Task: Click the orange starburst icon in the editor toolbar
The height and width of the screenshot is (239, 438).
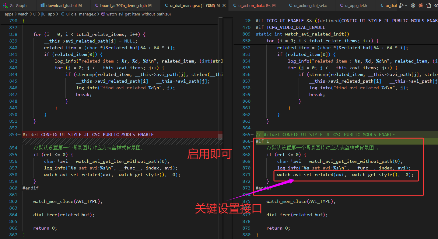Action: tap(421, 5)
